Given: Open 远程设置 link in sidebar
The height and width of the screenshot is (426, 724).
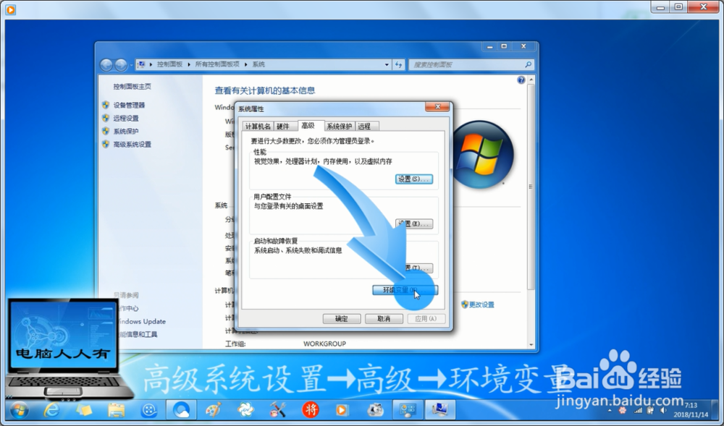Looking at the screenshot, I should pos(125,118).
